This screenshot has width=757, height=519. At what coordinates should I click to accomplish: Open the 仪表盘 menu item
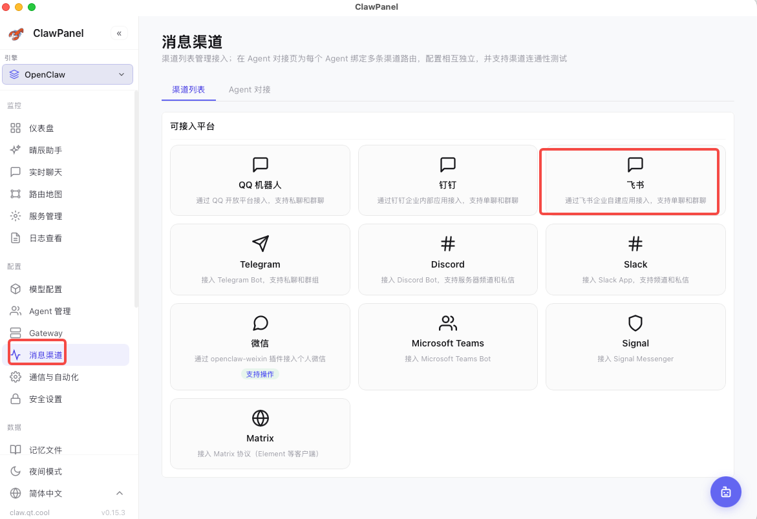(x=41, y=129)
